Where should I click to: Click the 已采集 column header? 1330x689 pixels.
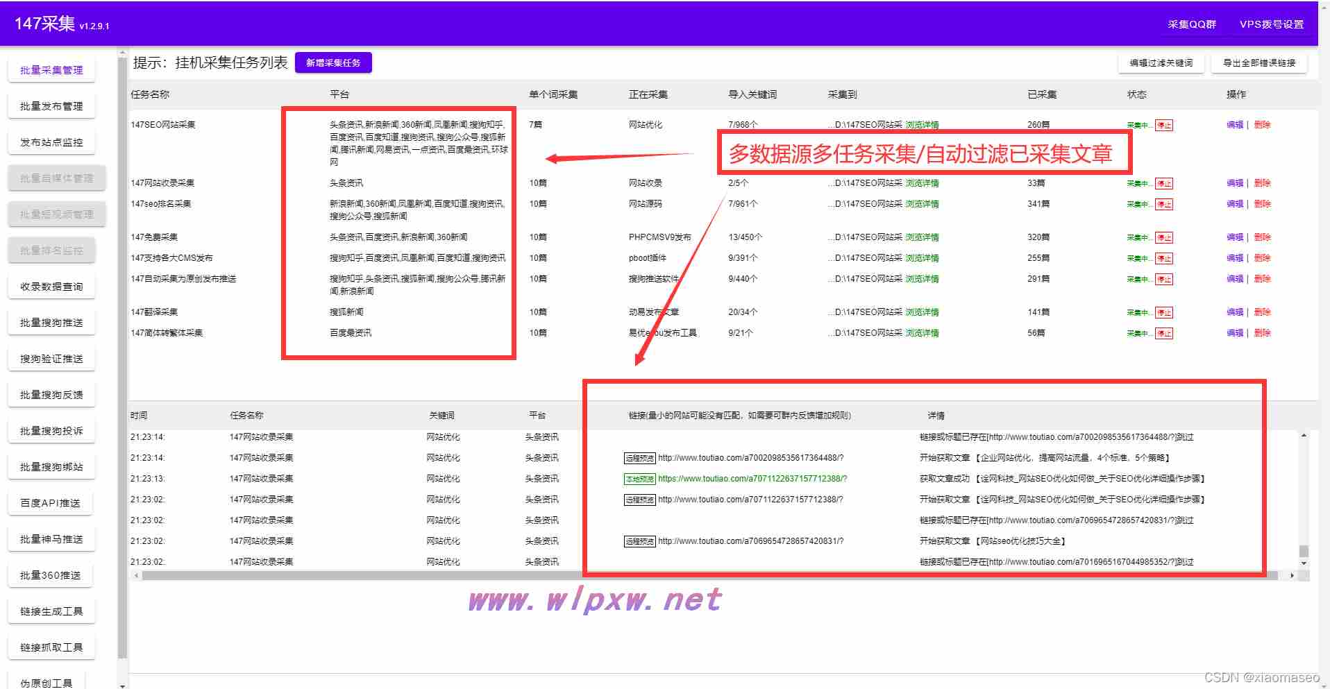pyautogui.click(x=1042, y=94)
